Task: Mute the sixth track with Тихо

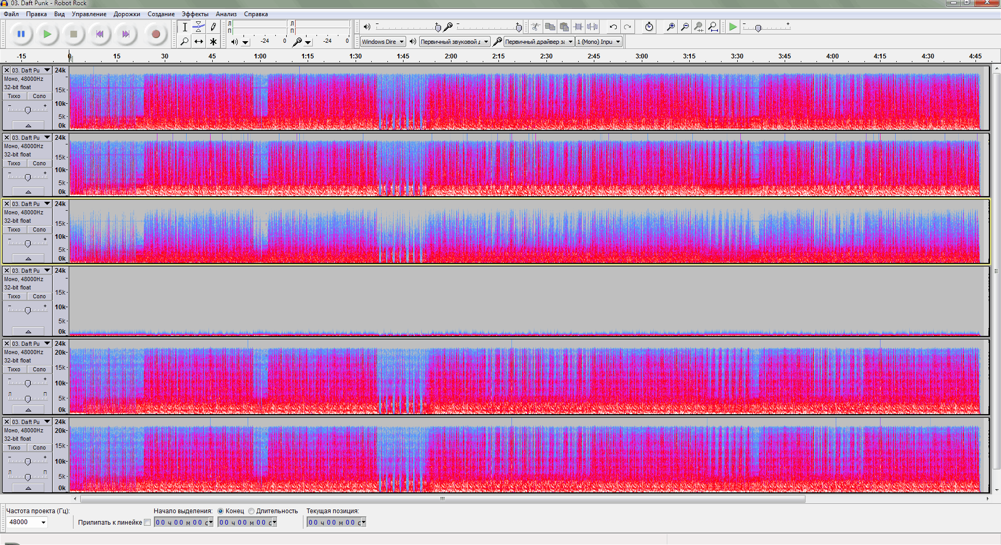Action: point(14,448)
